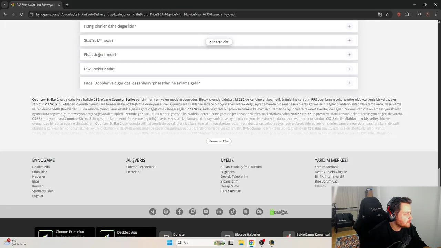Click the Google Translate icon in address bar
The height and width of the screenshot is (248, 441).
[380, 14]
